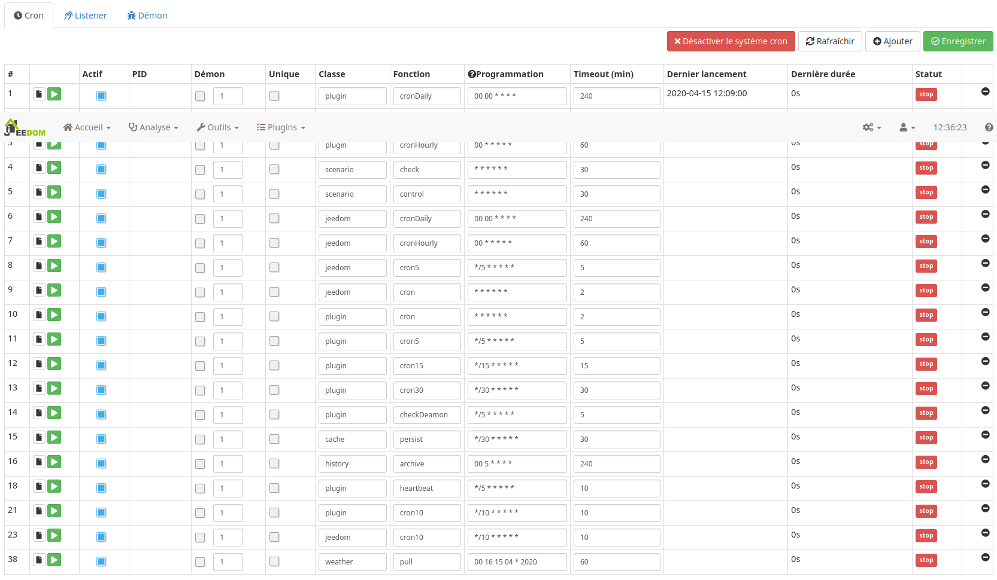
Task: Open the settings gears dropdown
Action: pyautogui.click(x=872, y=127)
